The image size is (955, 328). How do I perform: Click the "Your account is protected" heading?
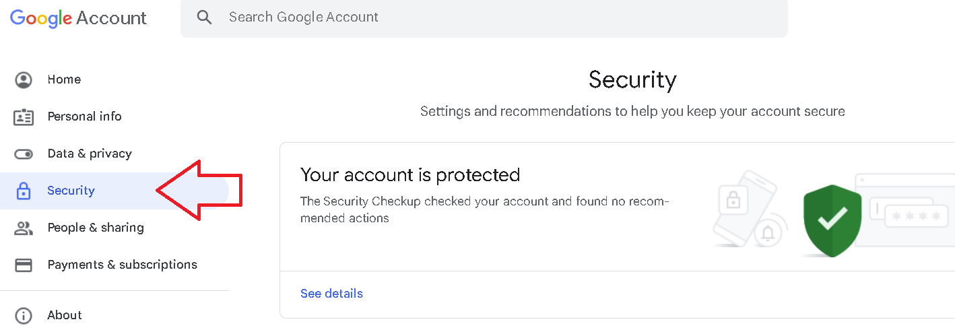tap(410, 175)
